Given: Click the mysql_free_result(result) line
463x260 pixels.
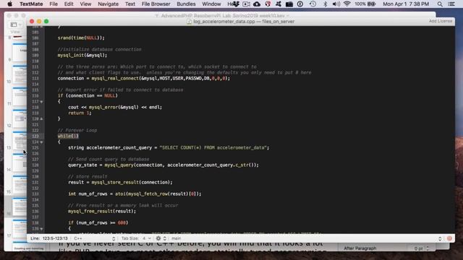Looking at the screenshot, I should (102, 211).
